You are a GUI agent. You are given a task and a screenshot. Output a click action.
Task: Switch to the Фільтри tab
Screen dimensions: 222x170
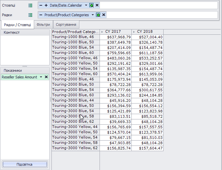[x=43, y=24]
